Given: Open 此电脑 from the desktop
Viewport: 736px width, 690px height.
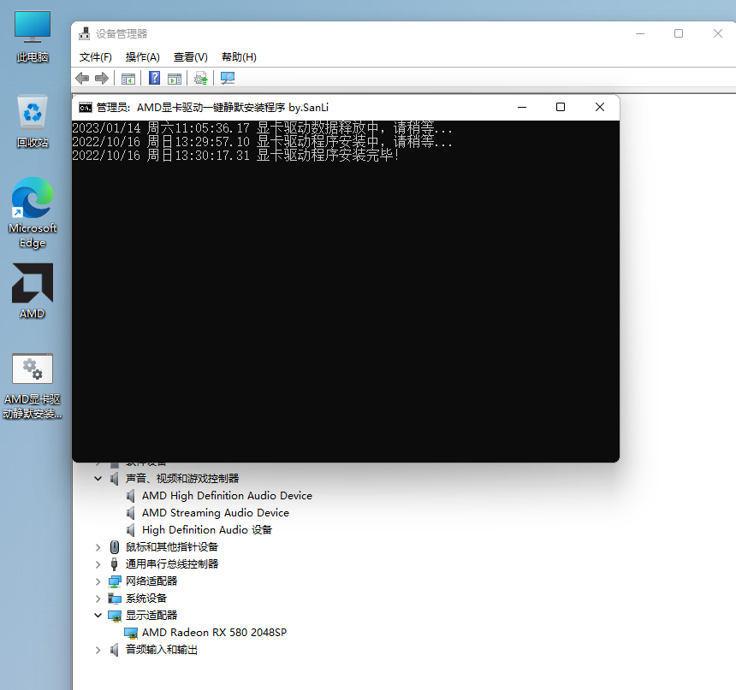Looking at the screenshot, I should (x=32, y=26).
